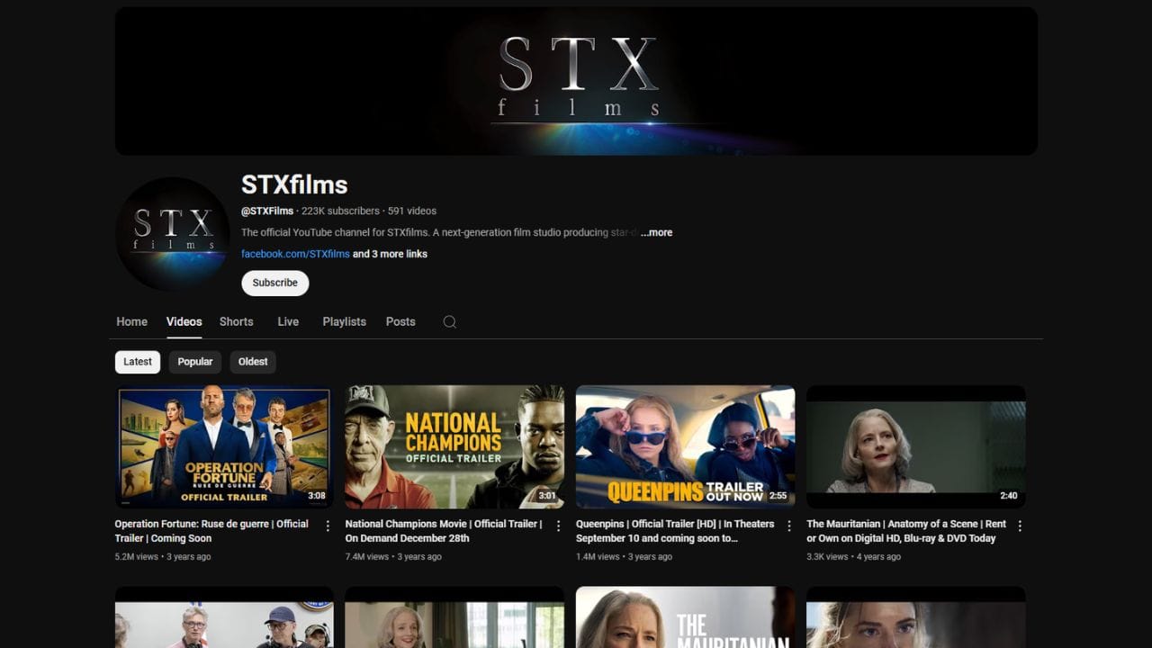Show the 'and 3 more links' list
The width and height of the screenshot is (1152, 648).
pyautogui.click(x=390, y=254)
